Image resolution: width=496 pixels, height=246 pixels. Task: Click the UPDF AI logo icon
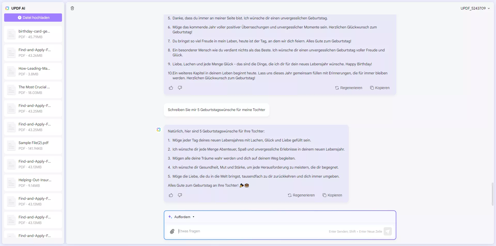[7, 8]
